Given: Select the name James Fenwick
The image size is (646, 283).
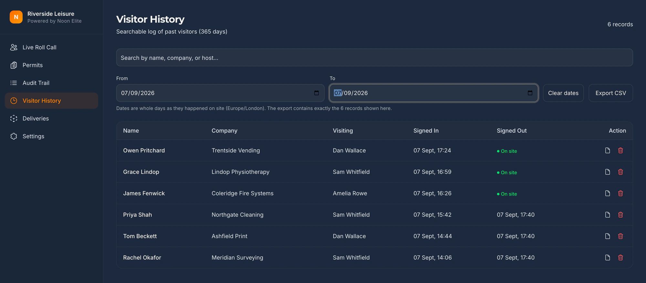Looking at the screenshot, I should coord(144,193).
